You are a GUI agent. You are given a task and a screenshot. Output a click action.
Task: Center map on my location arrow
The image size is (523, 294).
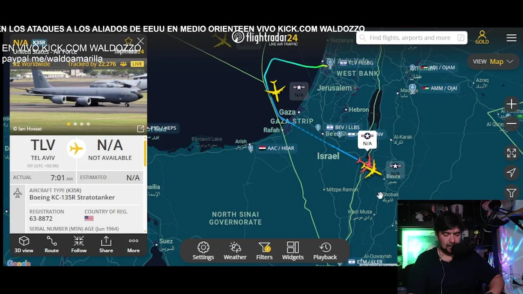click(x=511, y=173)
